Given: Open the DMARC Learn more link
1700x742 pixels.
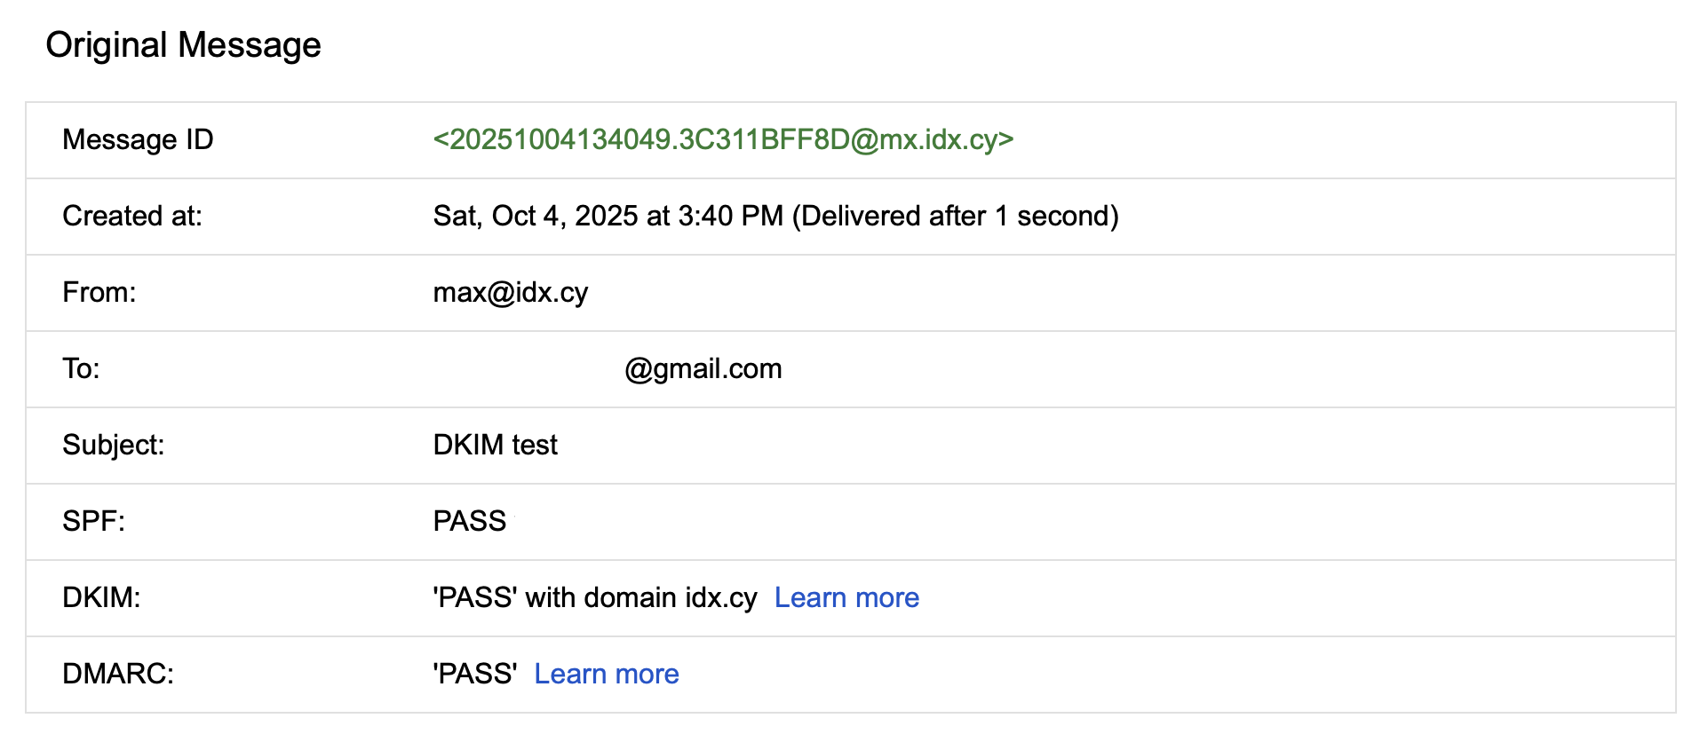Looking at the screenshot, I should pyautogui.click(x=606, y=674).
